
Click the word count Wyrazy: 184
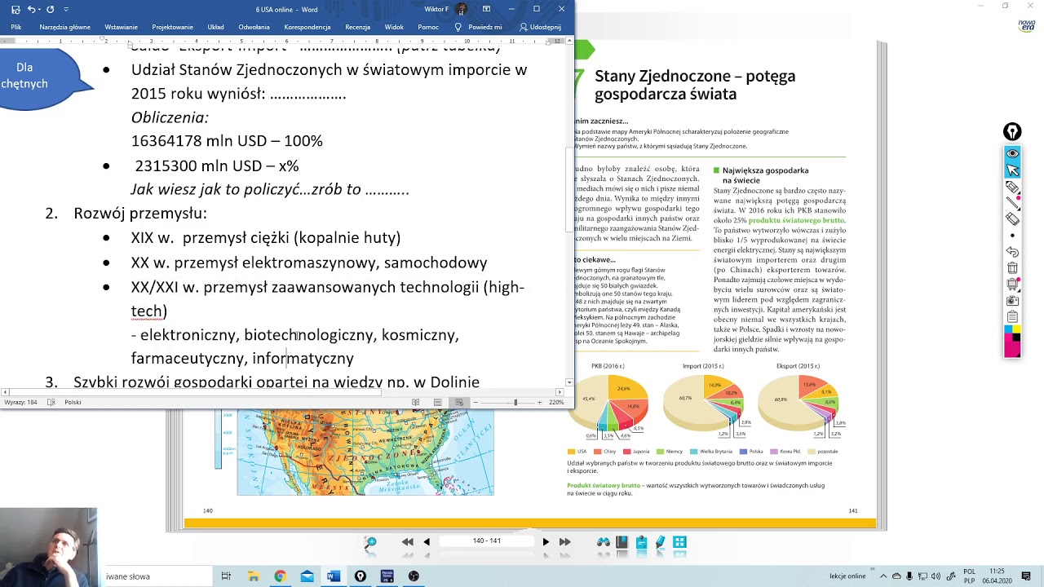20,402
